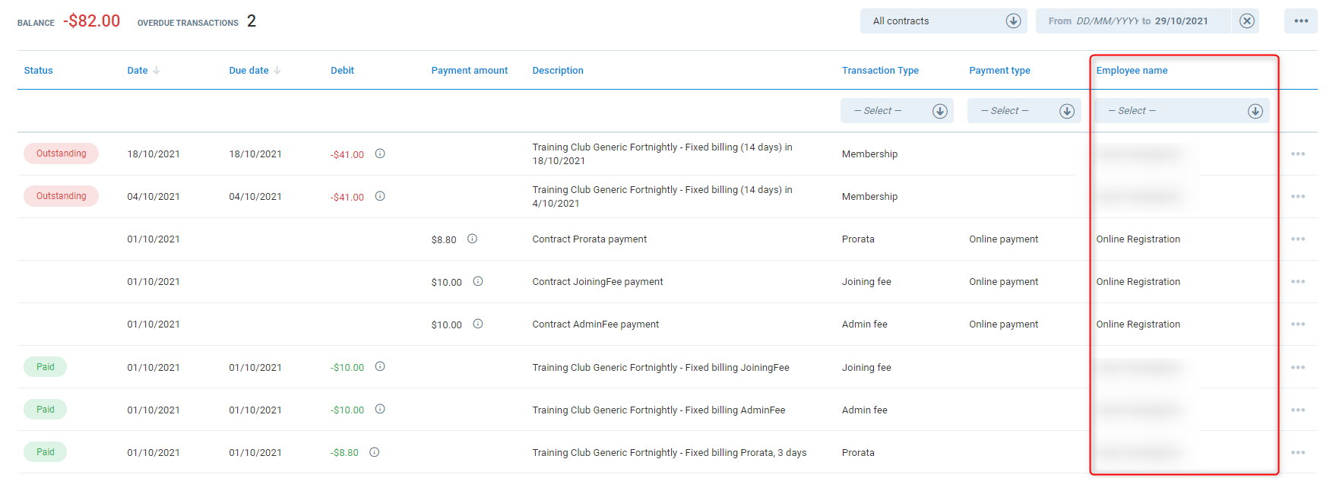The image size is (1333, 478).
Task: Open the top-right more options menu
Action: 1300,21
